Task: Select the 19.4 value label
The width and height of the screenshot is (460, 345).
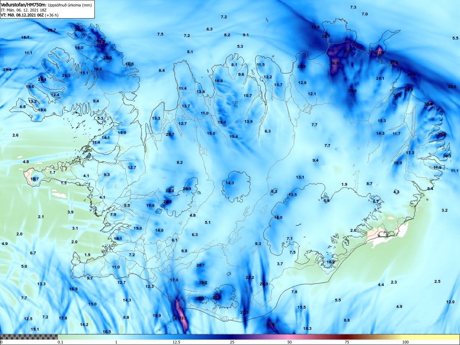Action: click(222, 122)
